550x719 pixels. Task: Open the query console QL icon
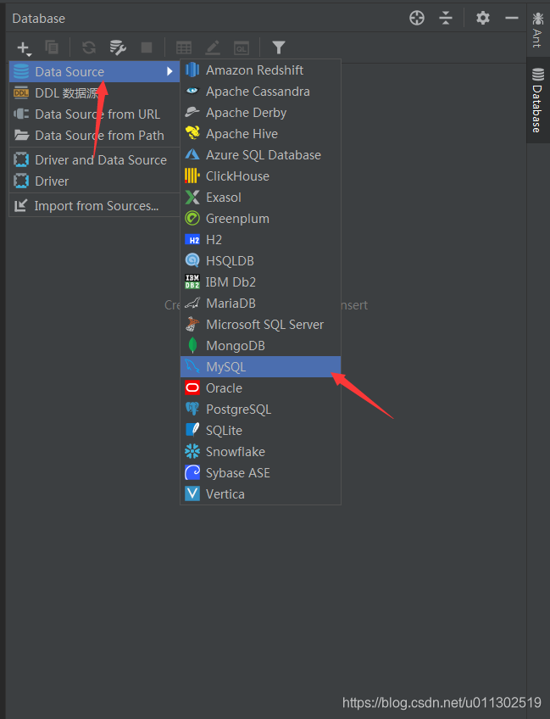pos(242,47)
